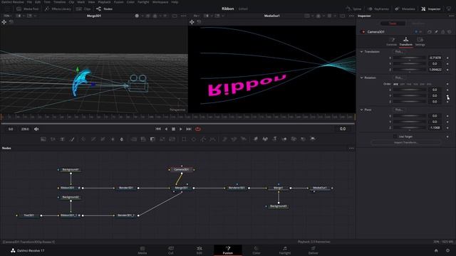Click Translation X value field
Image resolution: width=456 pixels, height=256 pixels.
[x=435, y=58]
